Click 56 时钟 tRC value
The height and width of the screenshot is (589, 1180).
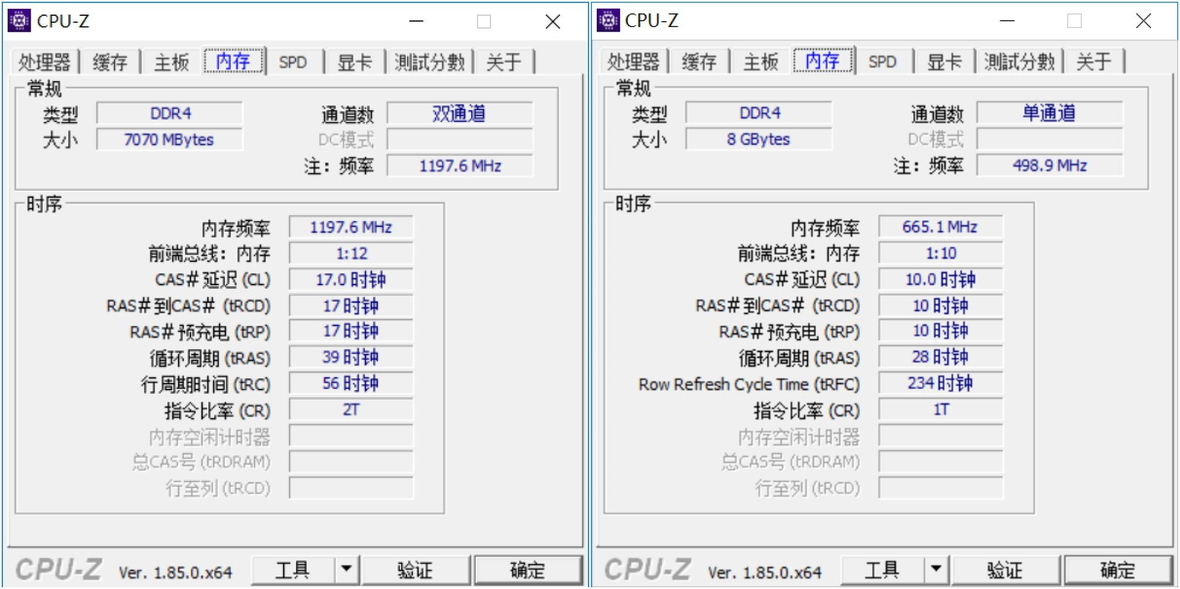(351, 383)
